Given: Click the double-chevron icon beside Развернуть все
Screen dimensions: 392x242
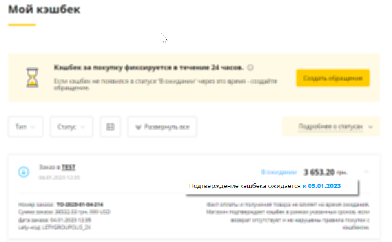Looking at the screenshot, I should click(x=138, y=128).
